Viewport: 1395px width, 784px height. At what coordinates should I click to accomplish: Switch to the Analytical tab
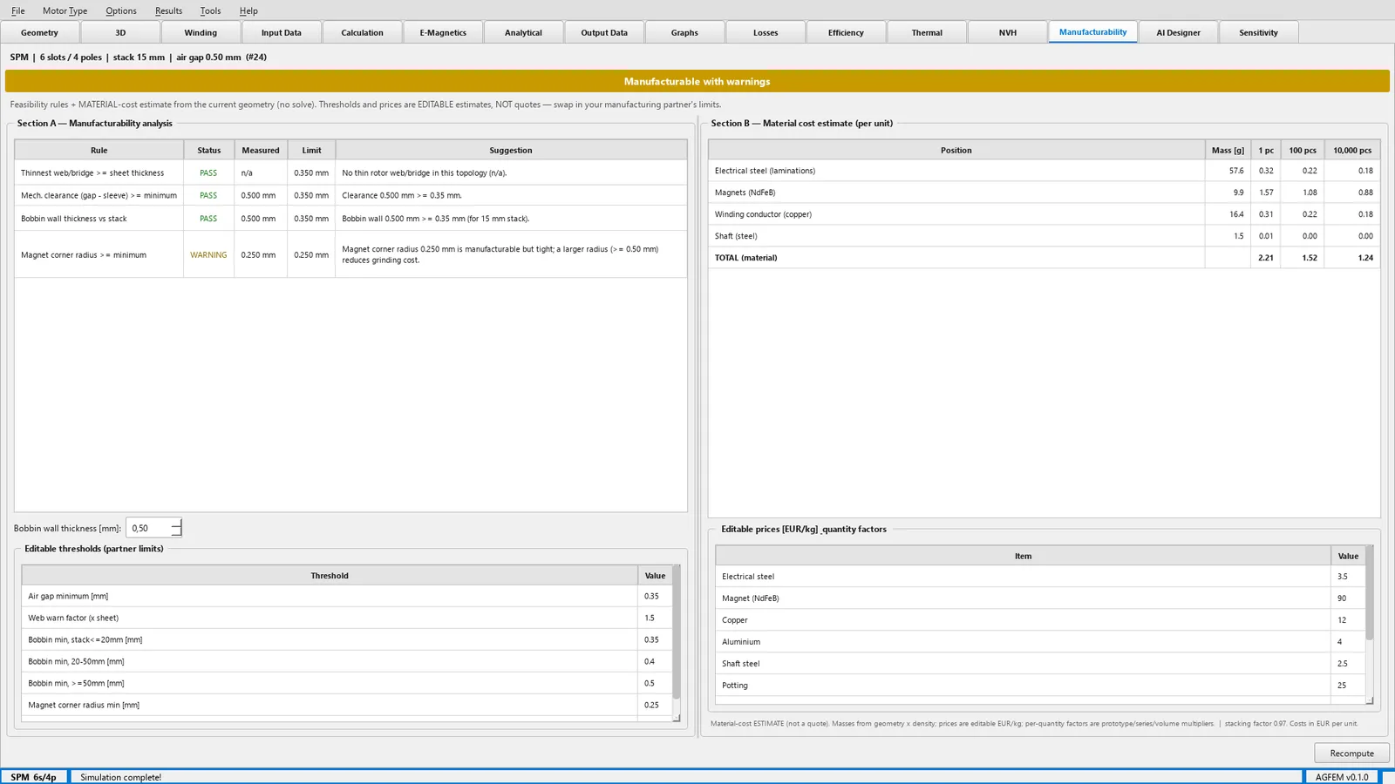point(523,32)
